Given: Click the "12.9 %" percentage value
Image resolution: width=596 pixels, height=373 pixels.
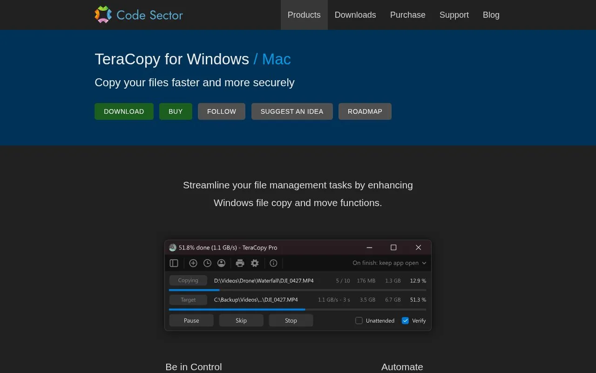Looking at the screenshot, I should tap(418, 281).
